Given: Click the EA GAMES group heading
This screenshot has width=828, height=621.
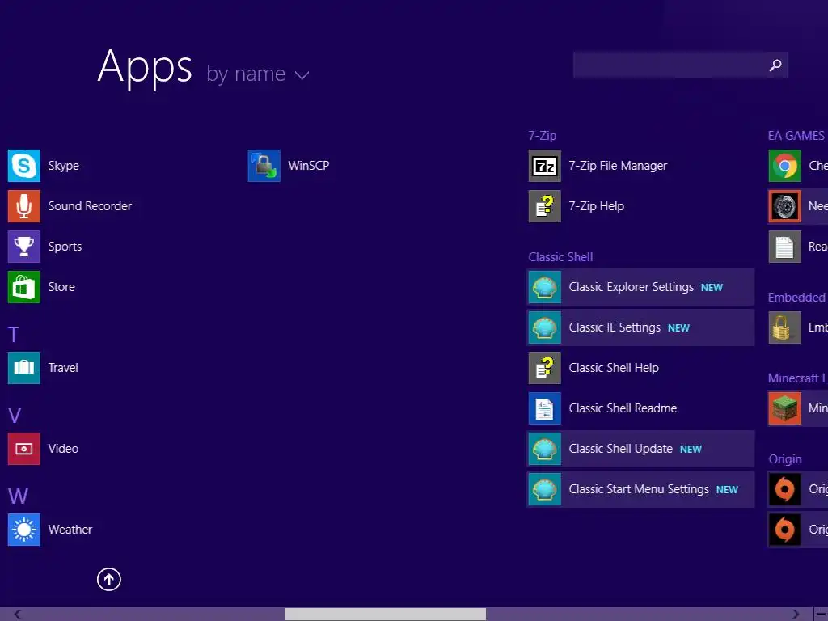Looking at the screenshot, I should click(796, 136).
